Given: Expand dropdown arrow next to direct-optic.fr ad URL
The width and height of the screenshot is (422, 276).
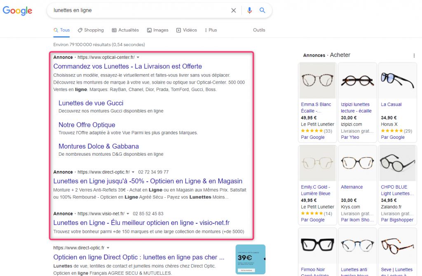Looking at the screenshot, I should (x=133, y=172).
